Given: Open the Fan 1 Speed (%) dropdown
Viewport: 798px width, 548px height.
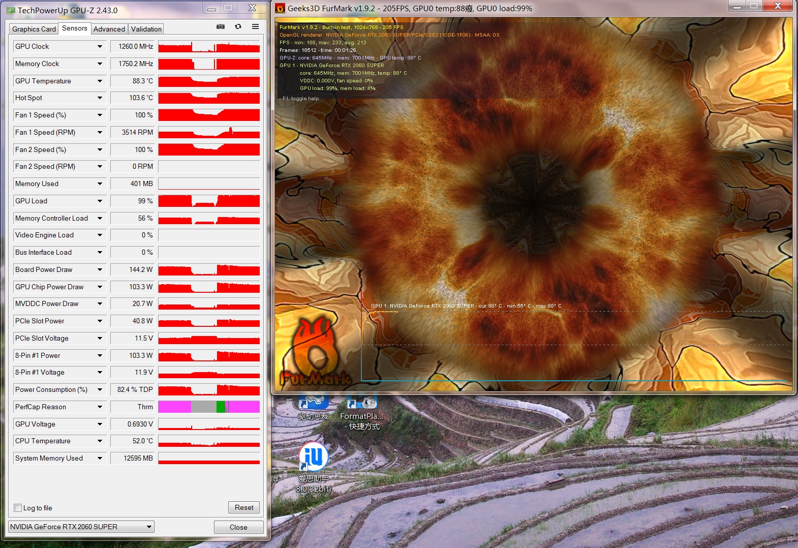Looking at the screenshot, I should (100, 115).
